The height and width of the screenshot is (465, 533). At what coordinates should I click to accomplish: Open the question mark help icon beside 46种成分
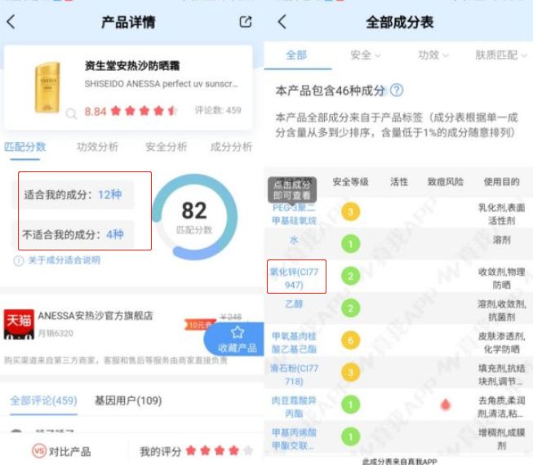[x=397, y=91]
